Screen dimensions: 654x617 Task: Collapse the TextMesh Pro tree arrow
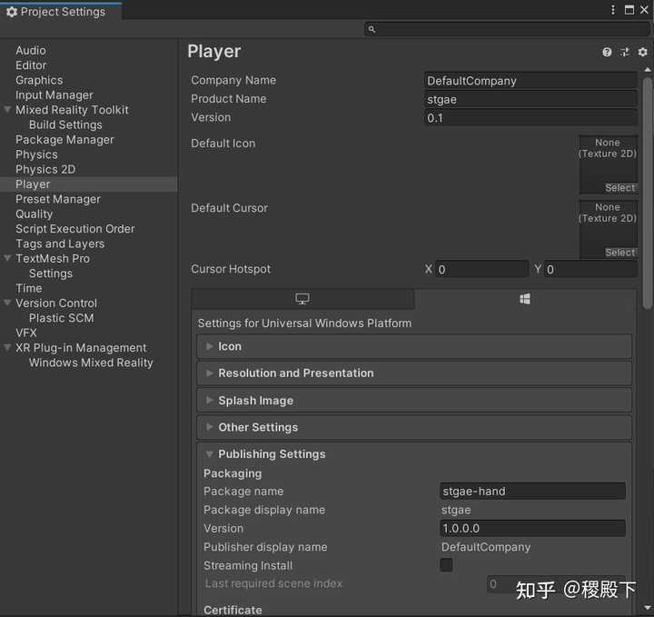(x=7, y=258)
